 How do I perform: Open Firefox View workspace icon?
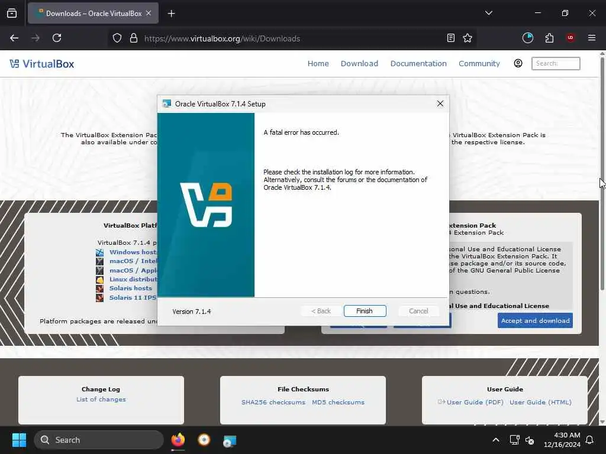[x=12, y=13]
